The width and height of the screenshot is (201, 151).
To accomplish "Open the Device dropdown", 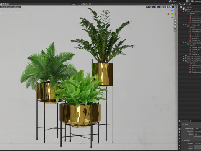I will click(198, 134).
